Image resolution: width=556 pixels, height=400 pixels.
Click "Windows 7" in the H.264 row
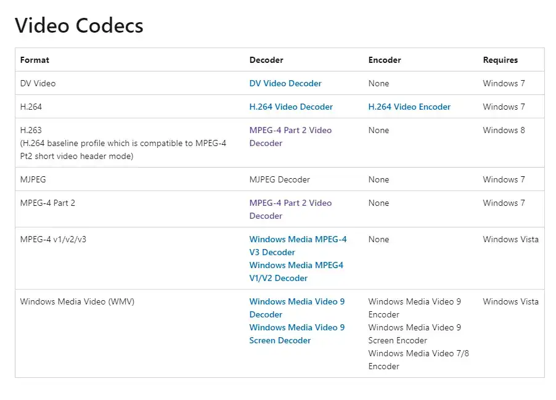[x=504, y=107]
